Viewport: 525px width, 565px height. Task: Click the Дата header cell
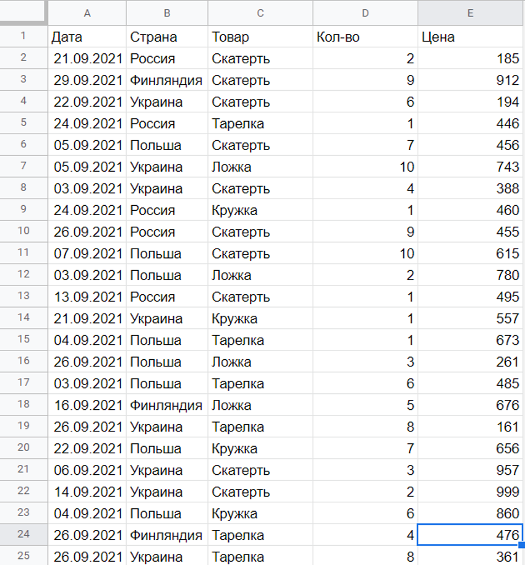pos(87,37)
